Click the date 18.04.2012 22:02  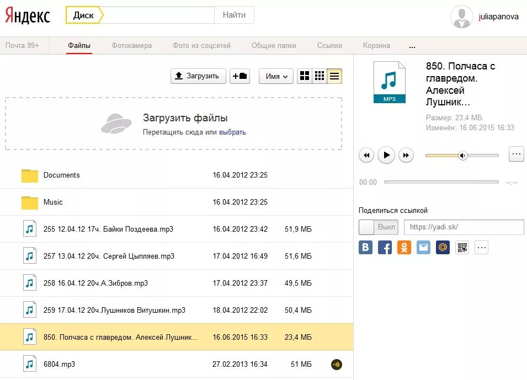click(240, 310)
